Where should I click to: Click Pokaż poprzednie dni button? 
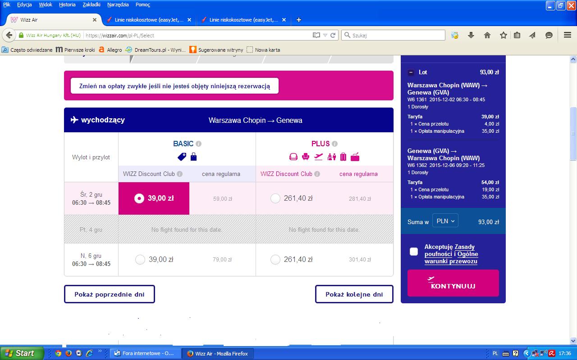[x=110, y=294]
